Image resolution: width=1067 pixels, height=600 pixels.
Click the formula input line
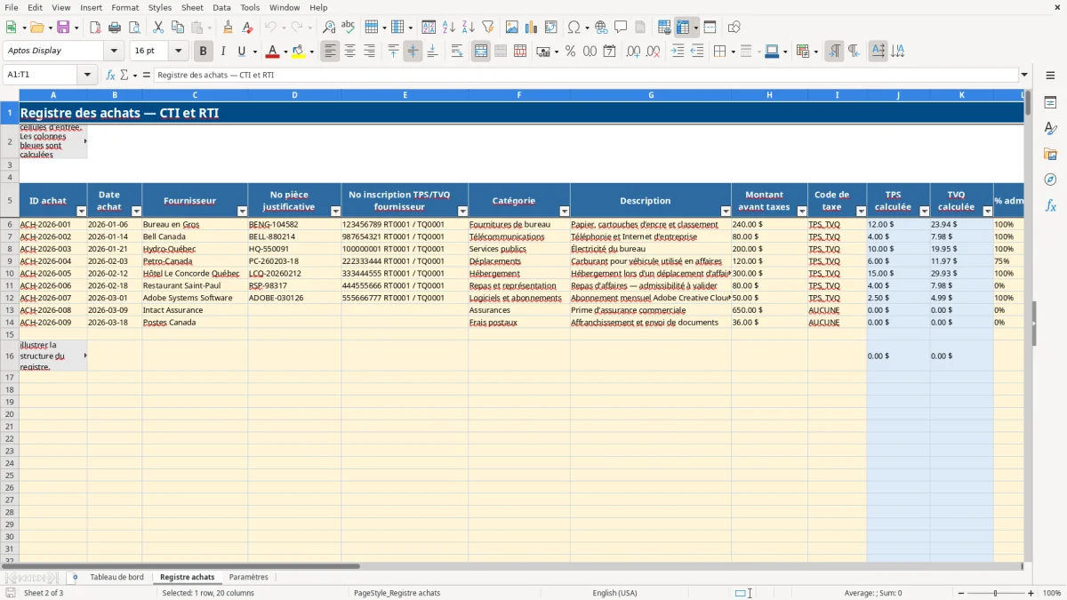point(585,75)
